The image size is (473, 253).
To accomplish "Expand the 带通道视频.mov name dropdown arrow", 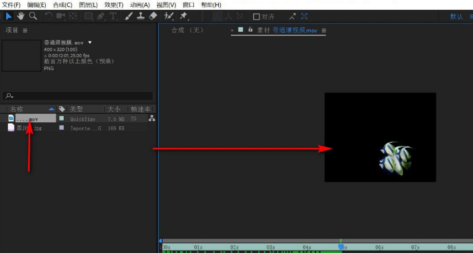I will tap(90, 43).
